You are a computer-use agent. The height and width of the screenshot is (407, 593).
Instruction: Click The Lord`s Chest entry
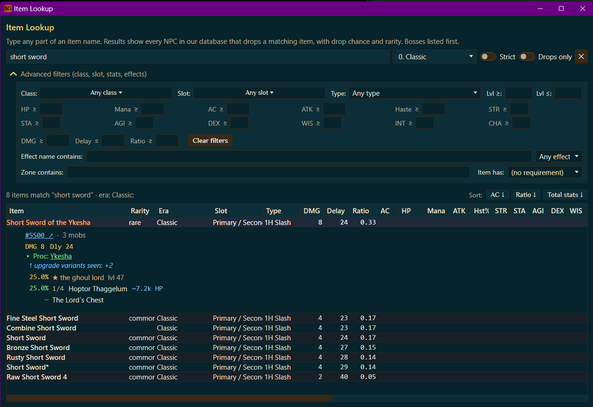pyautogui.click(x=78, y=300)
